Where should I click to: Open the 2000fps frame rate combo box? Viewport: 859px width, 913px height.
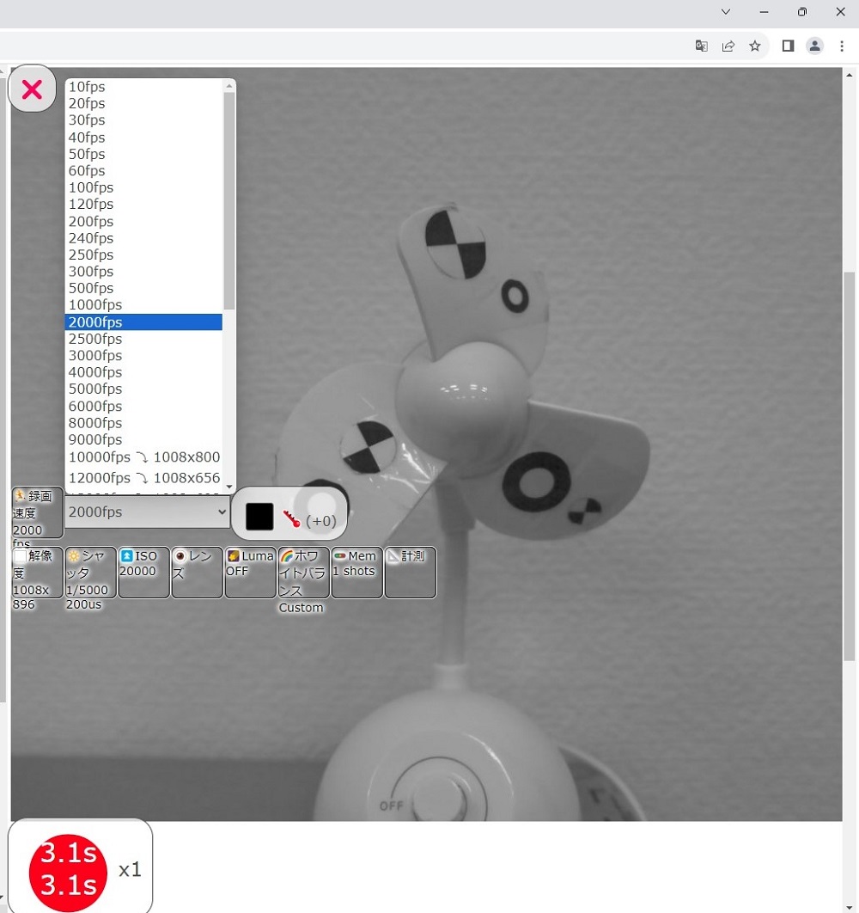(x=147, y=512)
